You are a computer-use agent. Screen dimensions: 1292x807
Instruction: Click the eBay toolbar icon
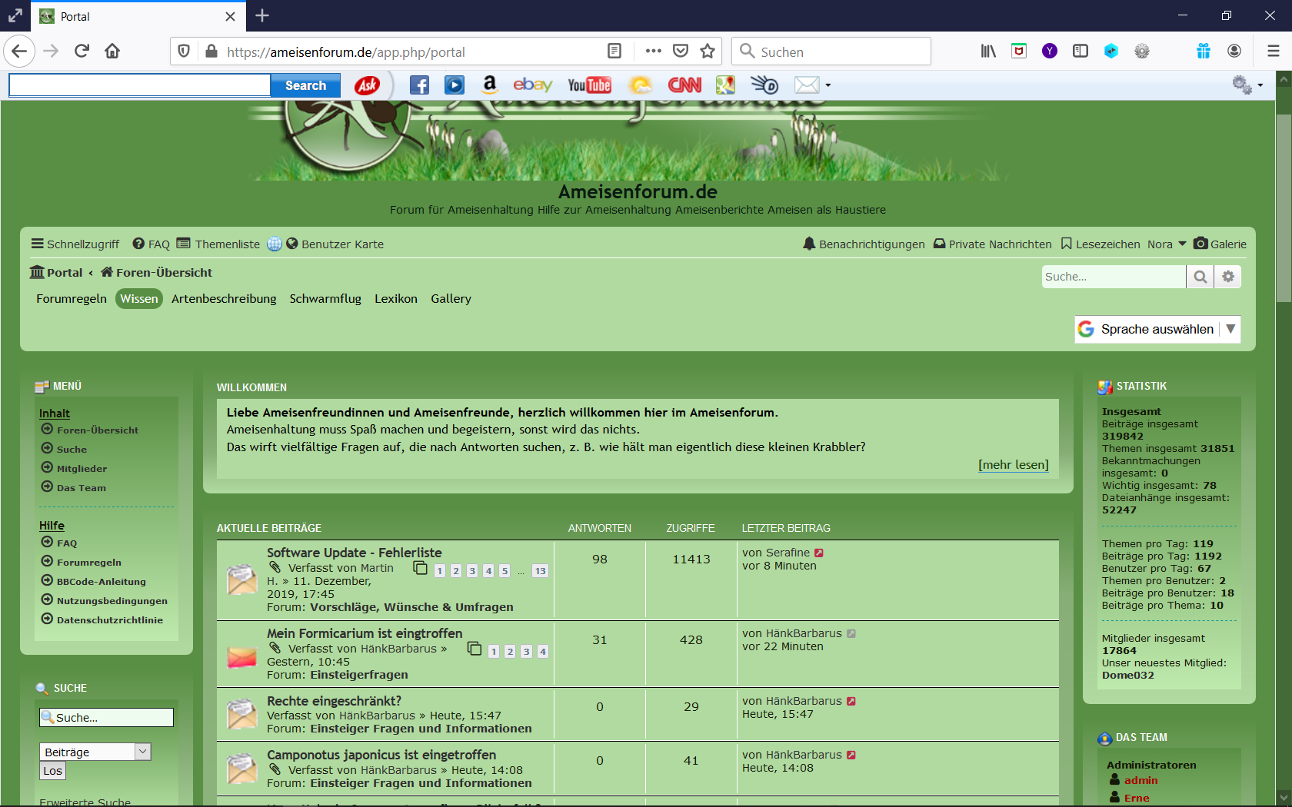coord(532,85)
